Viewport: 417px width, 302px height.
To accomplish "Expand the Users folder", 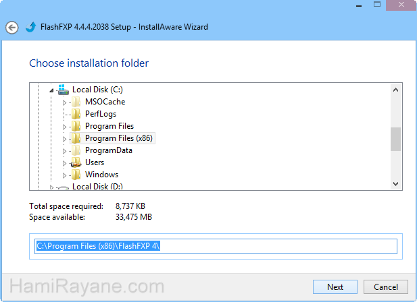I will click(64, 163).
